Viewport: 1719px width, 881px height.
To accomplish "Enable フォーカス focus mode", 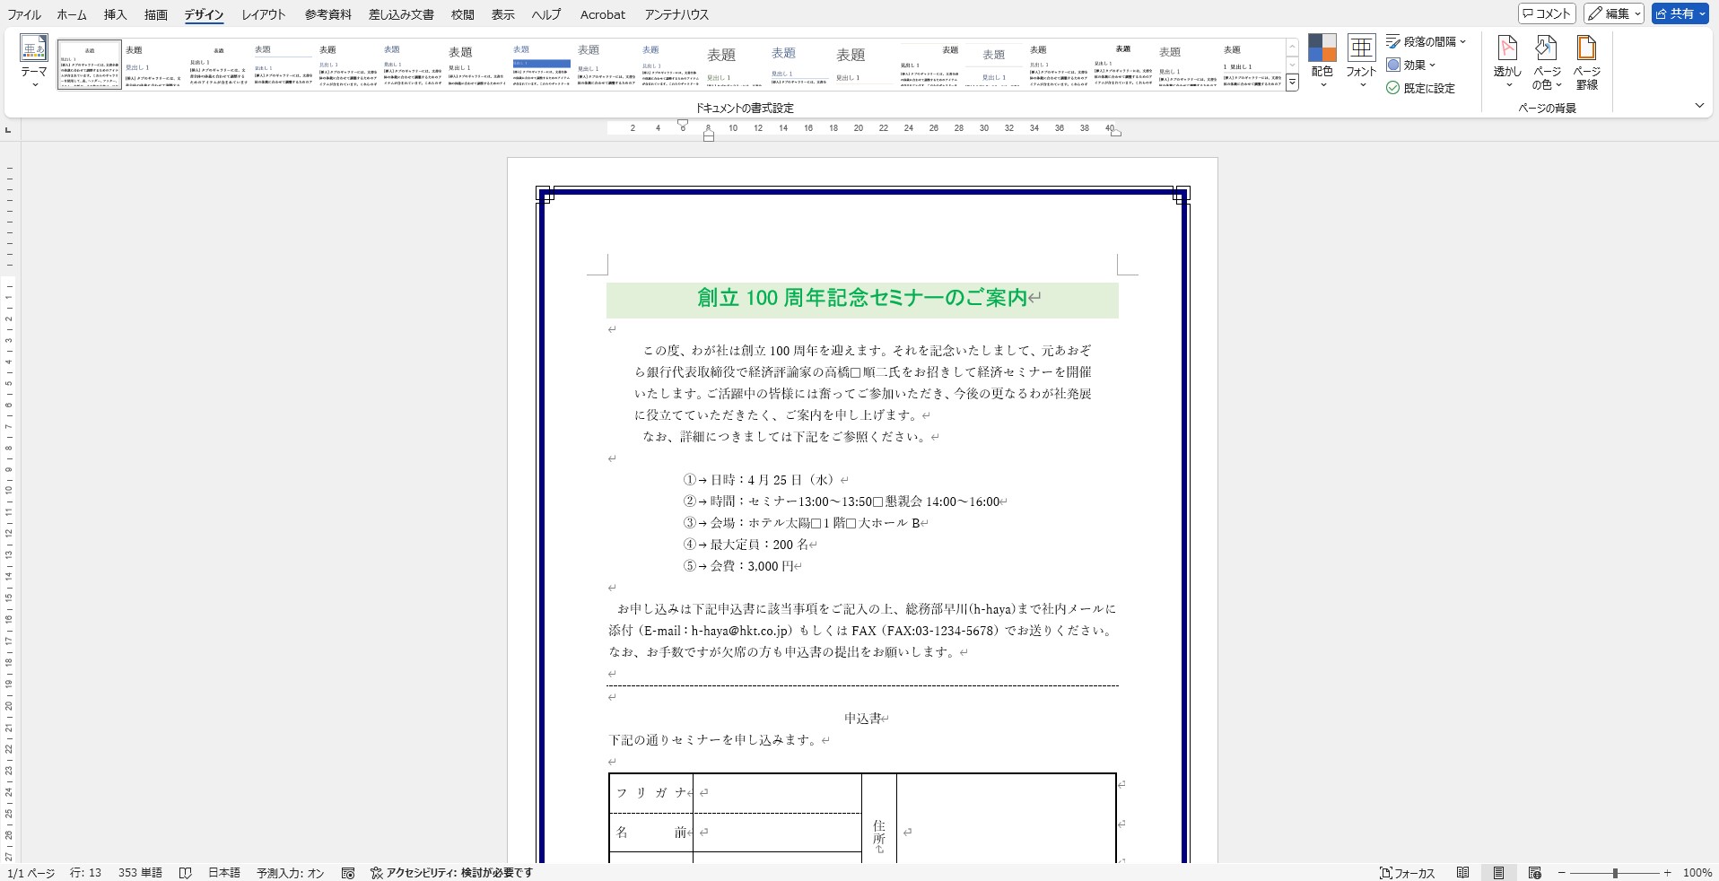I will pos(1407,873).
